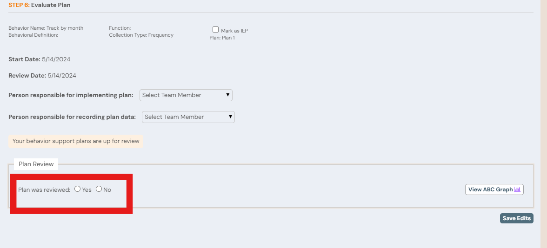Image resolution: width=547 pixels, height=248 pixels.
Task: Click the Function: label
Action: [x=120, y=28]
